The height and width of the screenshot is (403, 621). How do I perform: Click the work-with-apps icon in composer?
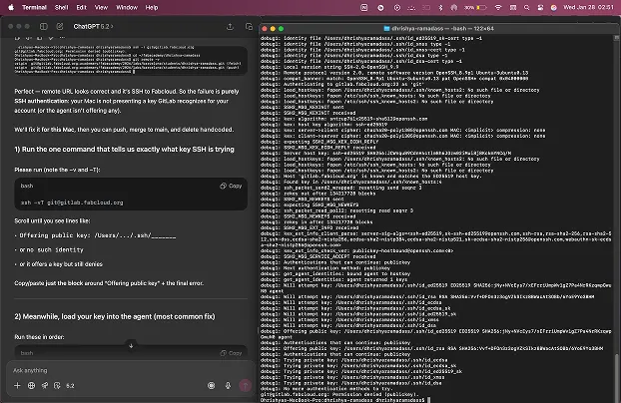click(57, 386)
